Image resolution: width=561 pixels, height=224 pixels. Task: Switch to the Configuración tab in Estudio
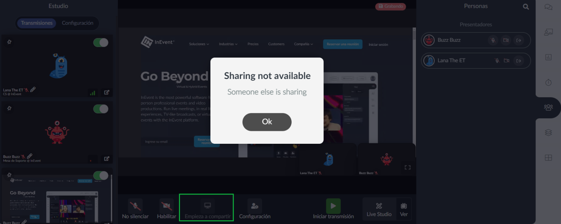78,23
